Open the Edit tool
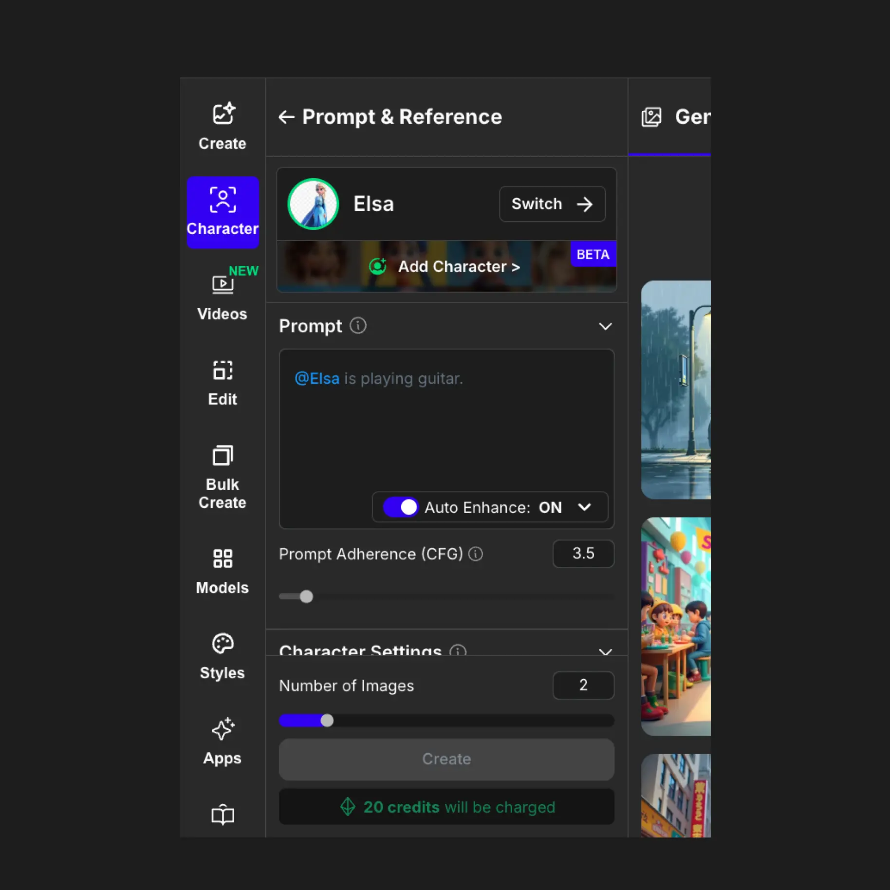890x890 pixels. (x=222, y=383)
